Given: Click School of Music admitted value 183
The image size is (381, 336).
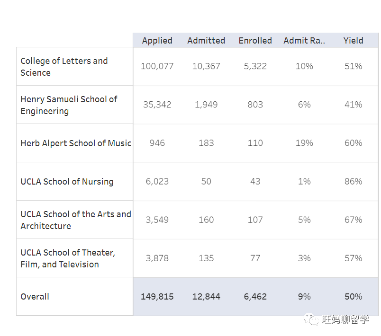Looking at the screenshot, I should [x=206, y=143].
